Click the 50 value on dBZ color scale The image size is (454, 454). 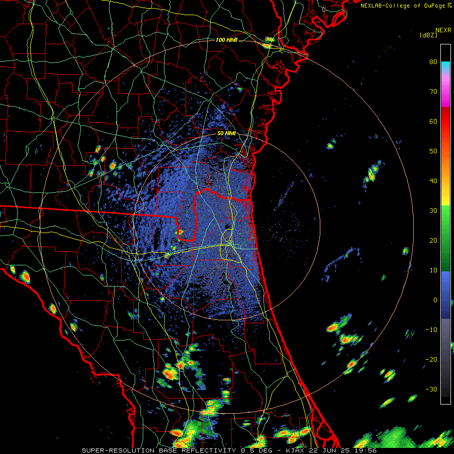tap(433, 151)
